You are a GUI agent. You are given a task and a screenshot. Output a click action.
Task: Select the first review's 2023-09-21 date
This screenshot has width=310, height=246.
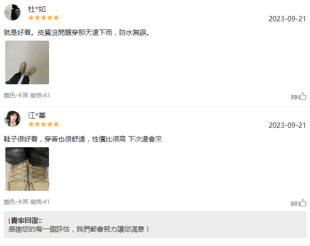point(287,19)
